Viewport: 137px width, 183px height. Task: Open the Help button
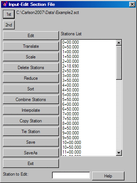coord(108,176)
